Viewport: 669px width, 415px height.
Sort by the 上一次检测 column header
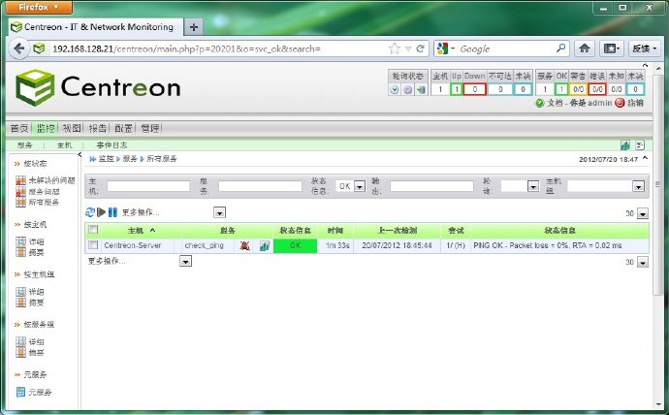click(x=398, y=231)
